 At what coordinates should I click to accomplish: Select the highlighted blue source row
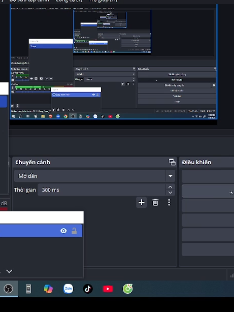(x=41, y=231)
